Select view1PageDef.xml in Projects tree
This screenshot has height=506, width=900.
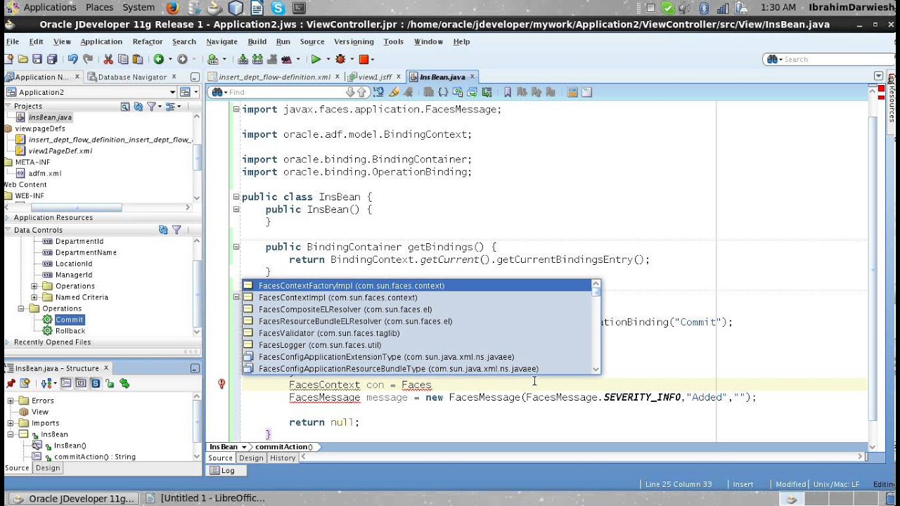[x=60, y=151]
